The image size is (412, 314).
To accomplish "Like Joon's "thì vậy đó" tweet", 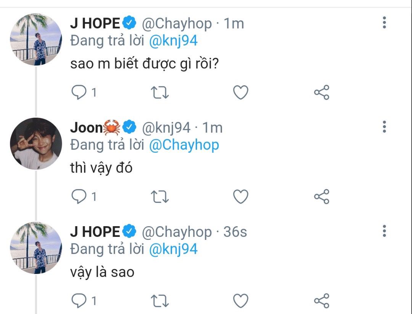I will 241,197.
